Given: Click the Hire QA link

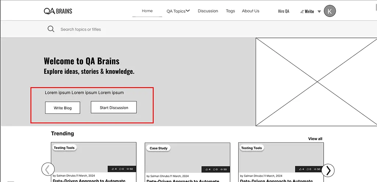Looking at the screenshot, I should click(284, 11).
